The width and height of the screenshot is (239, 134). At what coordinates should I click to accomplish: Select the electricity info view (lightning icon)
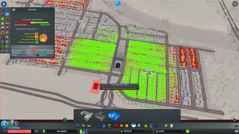pos(3,10)
